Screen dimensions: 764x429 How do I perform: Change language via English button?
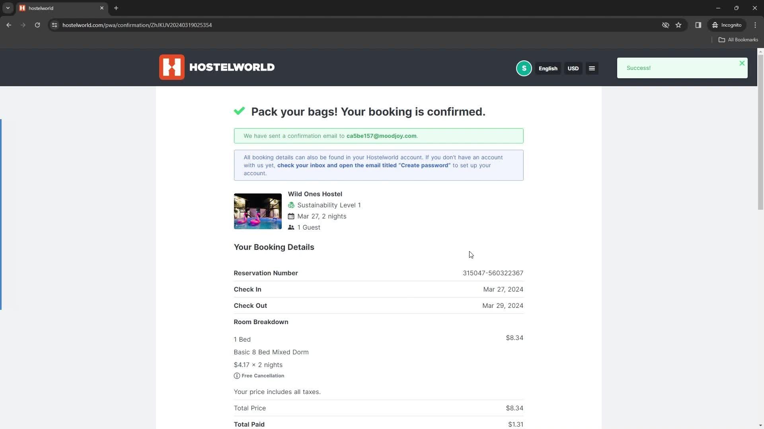[x=548, y=68]
